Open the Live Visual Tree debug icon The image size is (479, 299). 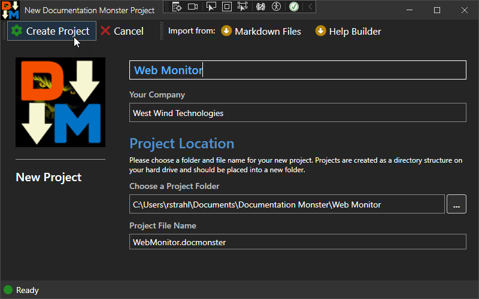pyautogui.click(x=177, y=7)
